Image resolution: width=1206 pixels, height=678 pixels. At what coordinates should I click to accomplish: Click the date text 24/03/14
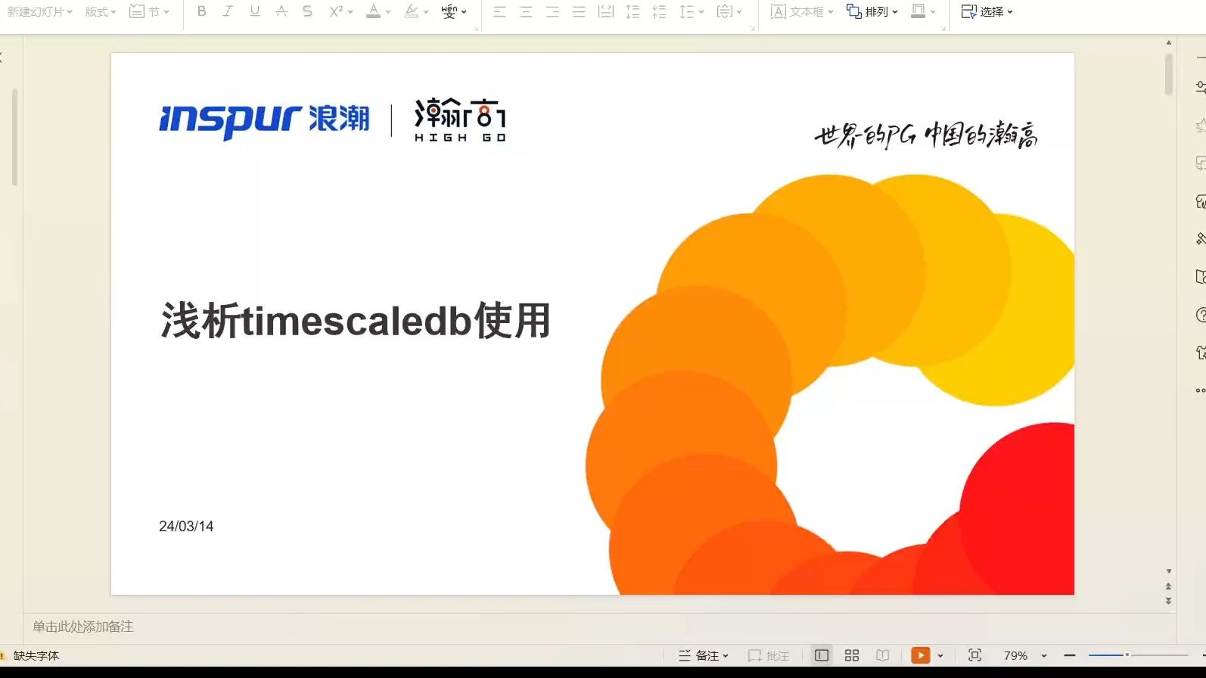click(186, 526)
